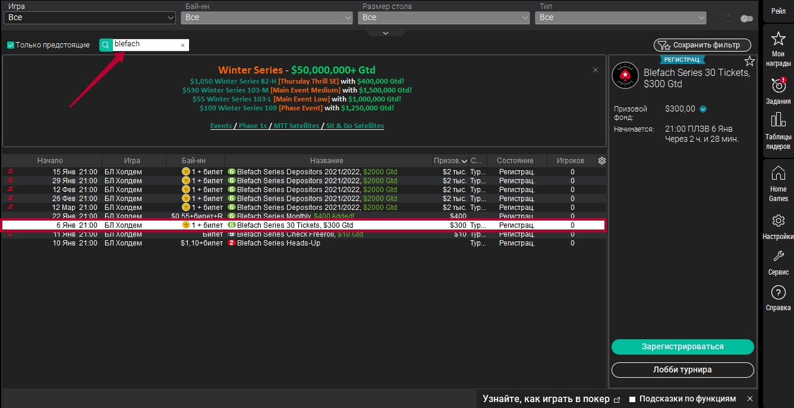Click the filter funnel icon beside Тип
The image size is (794, 408).
(x=723, y=18)
